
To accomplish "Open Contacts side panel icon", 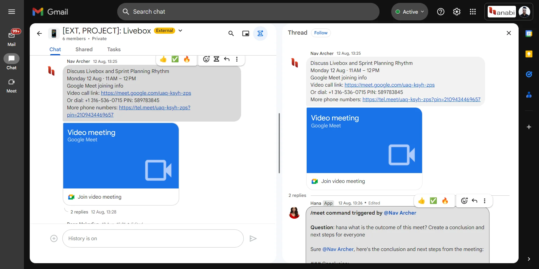I will click(529, 95).
